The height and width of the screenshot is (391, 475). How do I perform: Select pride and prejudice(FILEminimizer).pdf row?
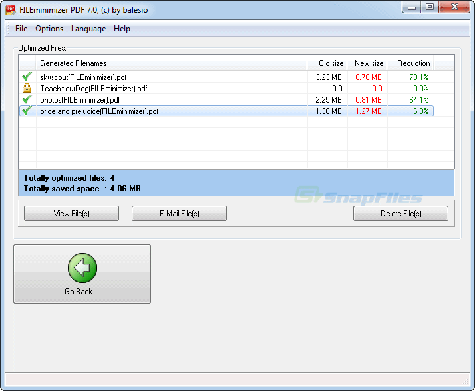(x=227, y=111)
